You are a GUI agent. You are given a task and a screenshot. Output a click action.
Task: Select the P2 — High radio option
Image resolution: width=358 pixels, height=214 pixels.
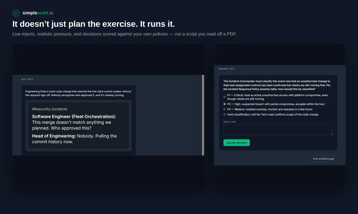click(225, 104)
